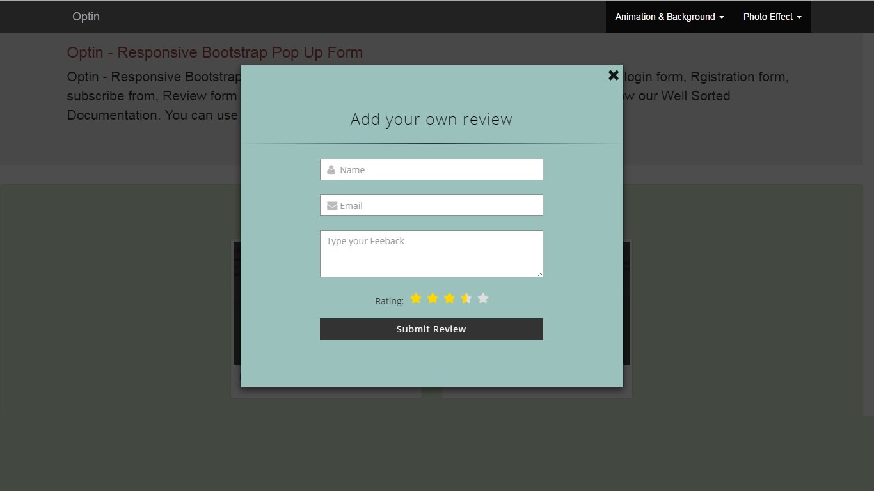
Task: Focus the Name input field
Action: 431,169
